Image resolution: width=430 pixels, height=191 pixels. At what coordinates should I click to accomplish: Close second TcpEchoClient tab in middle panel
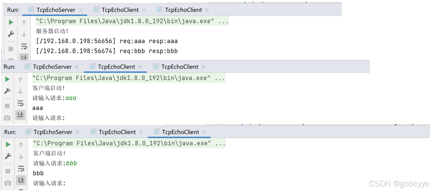pyautogui.click(x=203, y=67)
